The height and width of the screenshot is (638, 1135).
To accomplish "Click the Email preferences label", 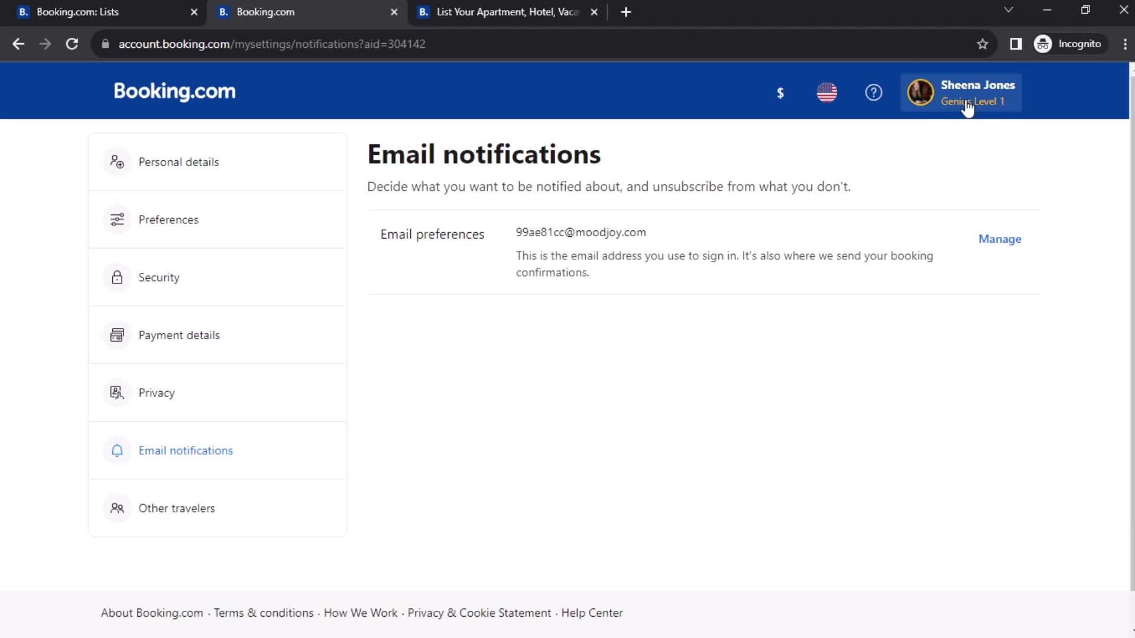I will (432, 235).
